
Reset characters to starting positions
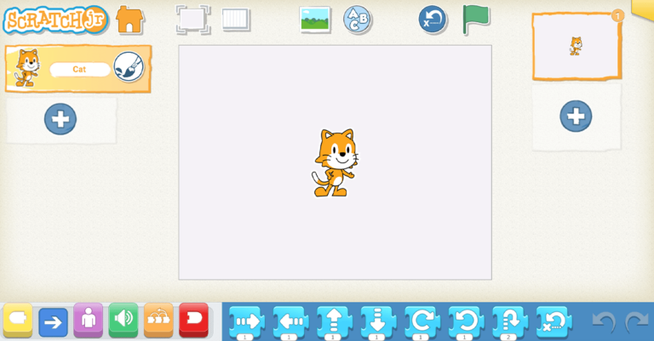click(x=433, y=20)
